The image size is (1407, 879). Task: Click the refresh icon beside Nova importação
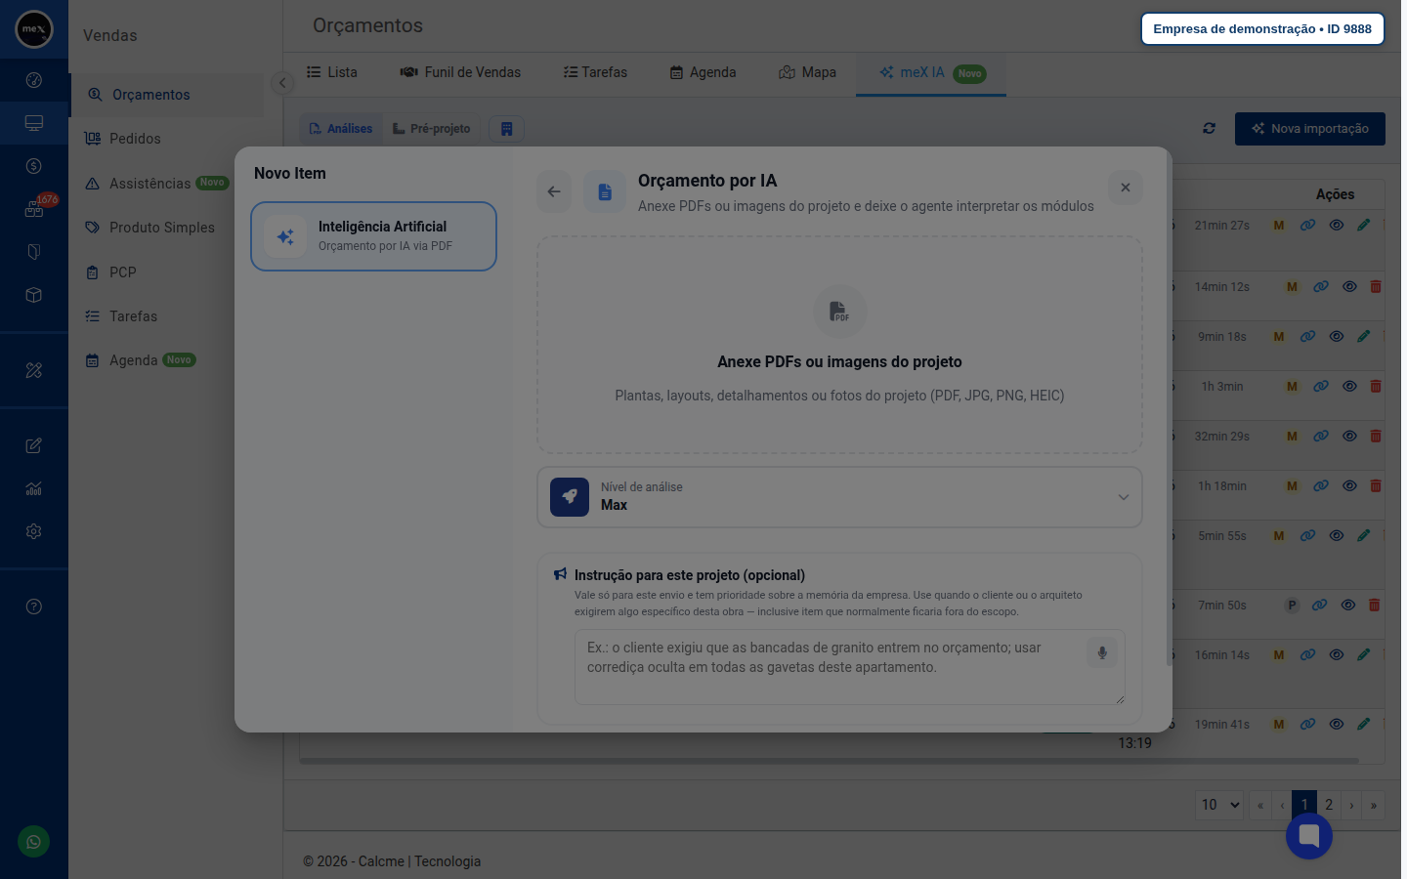1210,128
